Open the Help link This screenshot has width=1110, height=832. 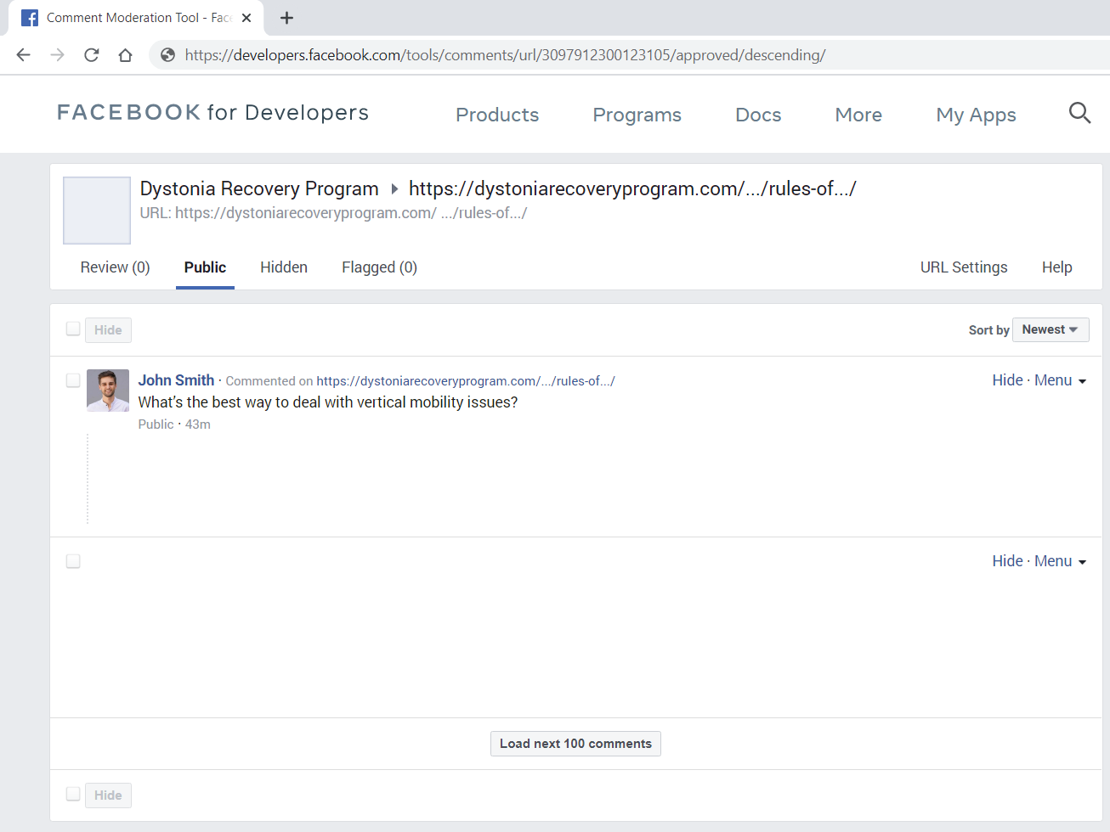pyautogui.click(x=1057, y=267)
